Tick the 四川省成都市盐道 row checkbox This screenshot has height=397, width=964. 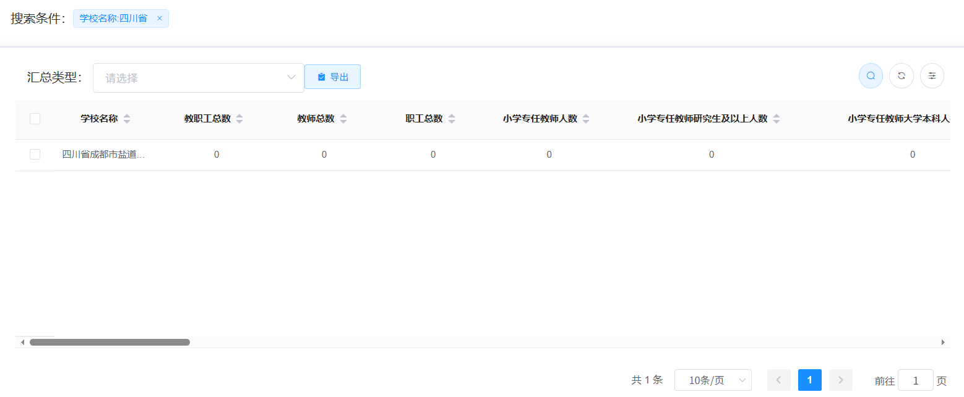pyautogui.click(x=35, y=155)
